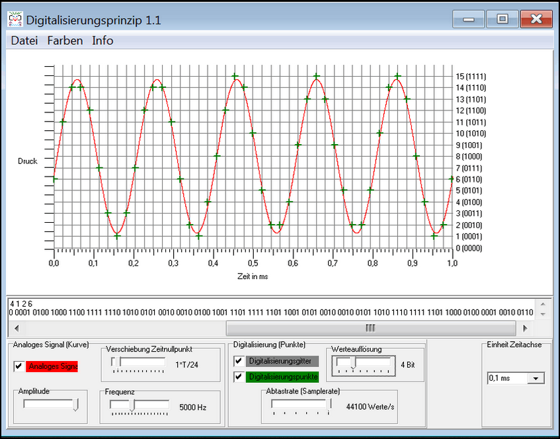Click the Abtastrate slider thumb

coord(329,404)
